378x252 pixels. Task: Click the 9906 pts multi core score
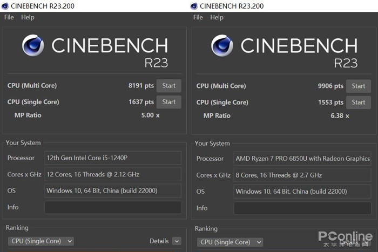coord(330,86)
